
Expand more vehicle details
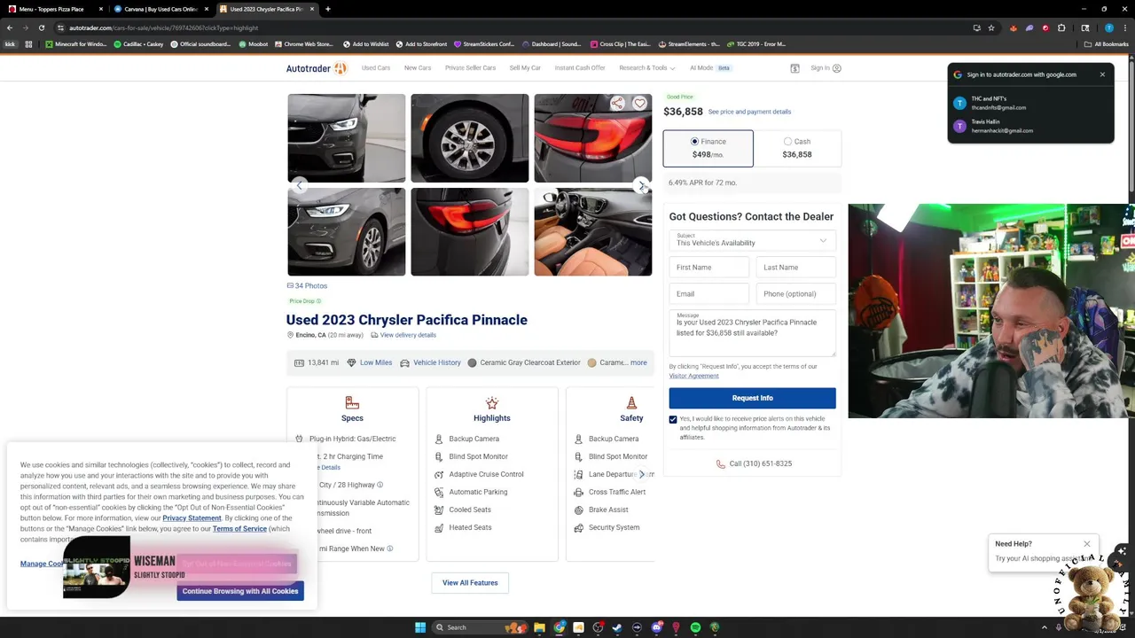tap(638, 362)
